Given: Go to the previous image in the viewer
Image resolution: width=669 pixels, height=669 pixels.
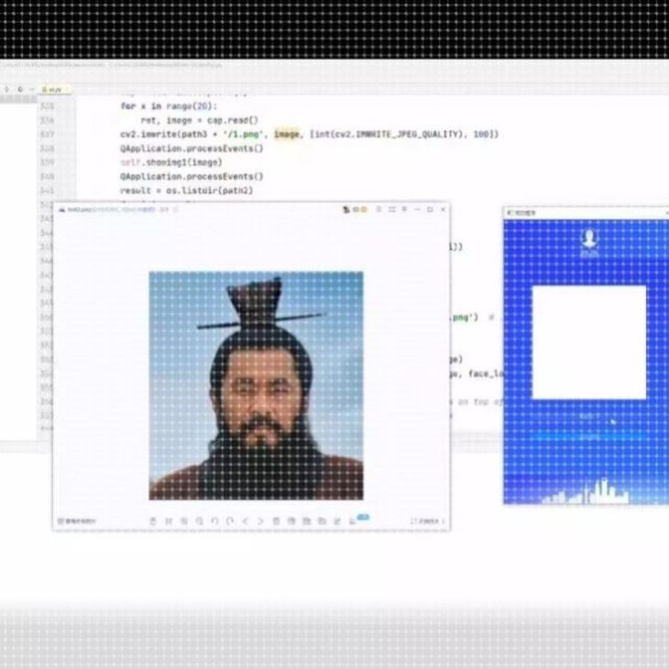Looking at the screenshot, I should point(246,521).
